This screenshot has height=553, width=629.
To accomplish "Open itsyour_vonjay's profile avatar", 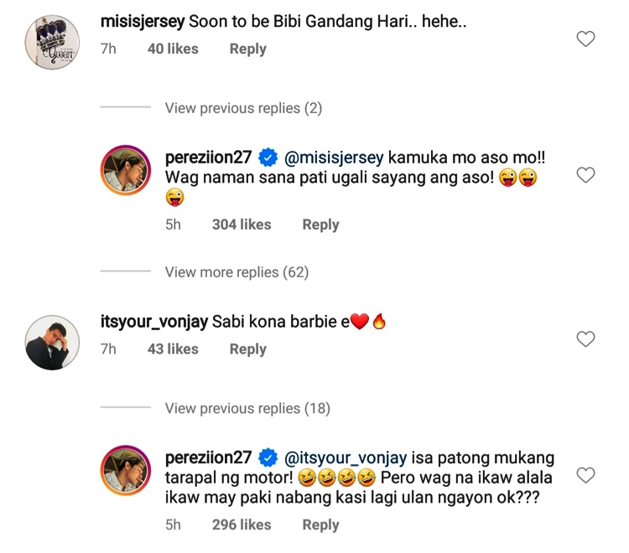I will point(52,342).
